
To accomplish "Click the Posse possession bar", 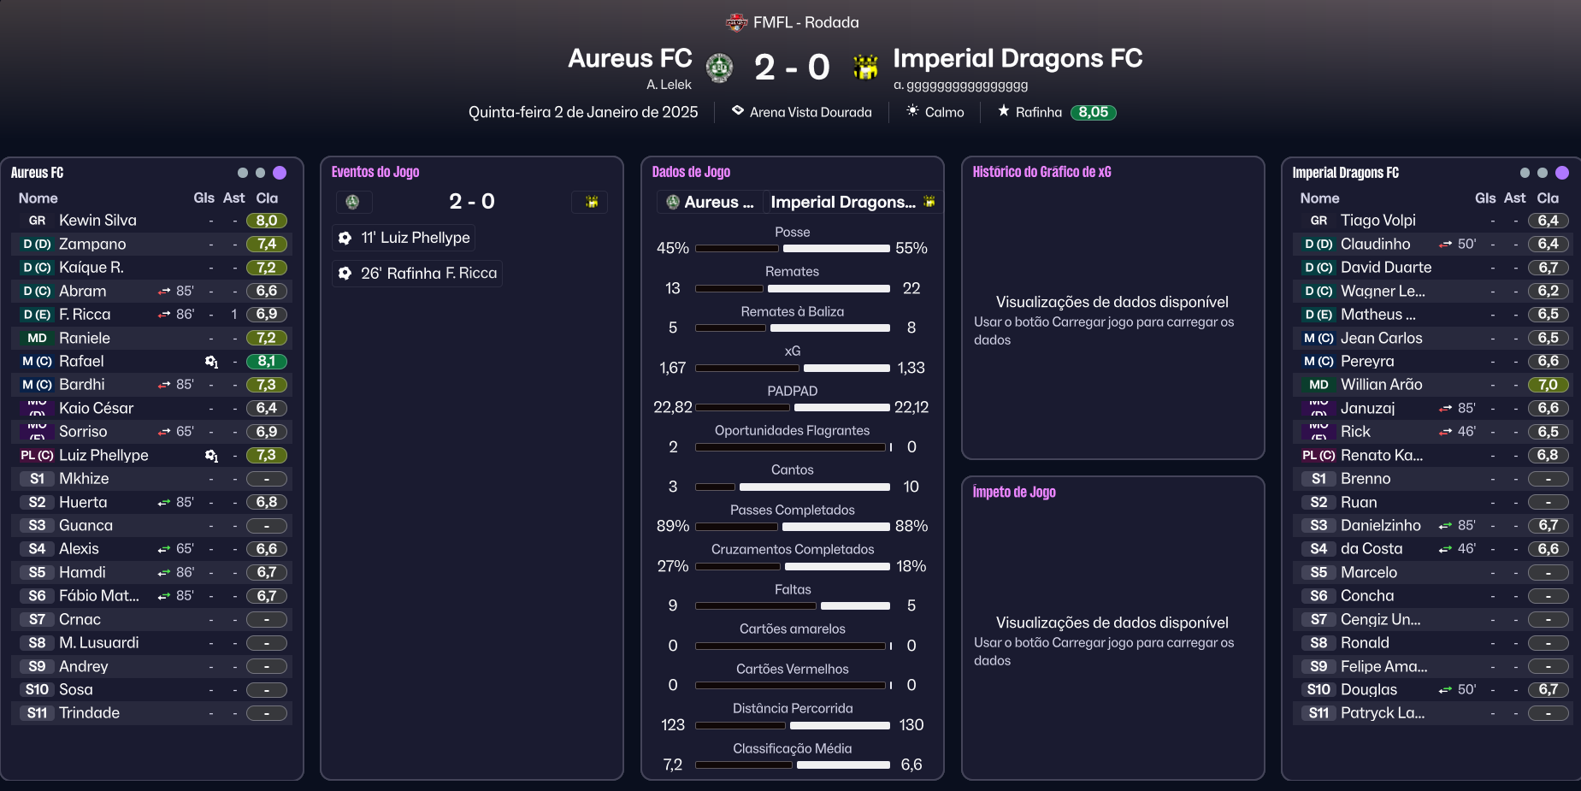I will tap(792, 248).
